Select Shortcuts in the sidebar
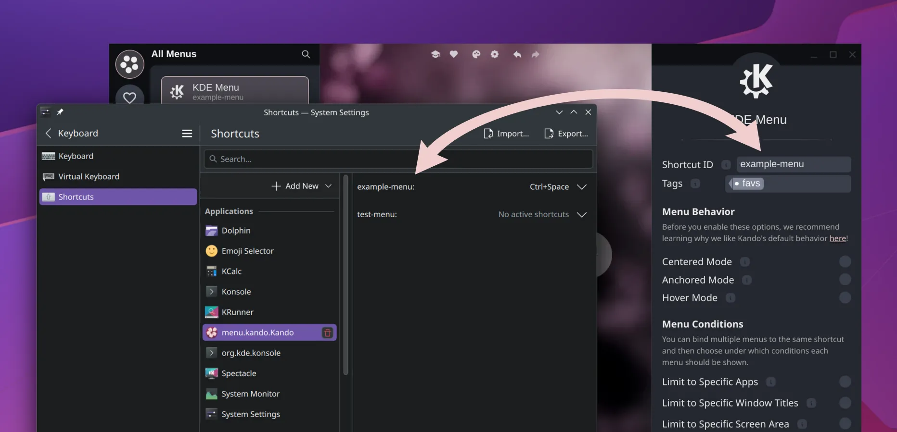This screenshot has width=897, height=432. click(118, 197)
